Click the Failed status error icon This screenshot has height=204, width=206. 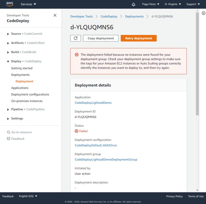[x=76, y=131]
